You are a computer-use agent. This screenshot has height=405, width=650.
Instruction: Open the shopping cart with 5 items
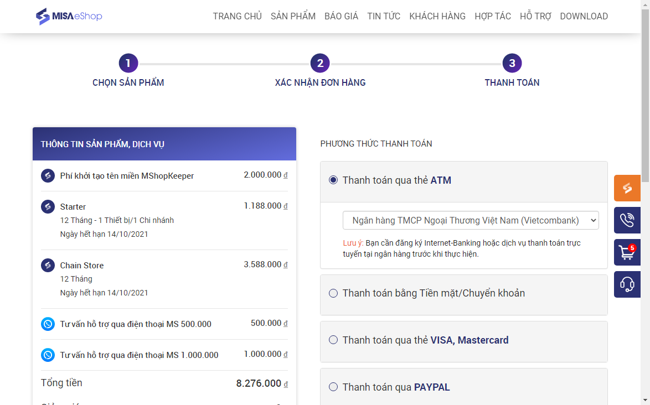[x=627, y=252]
